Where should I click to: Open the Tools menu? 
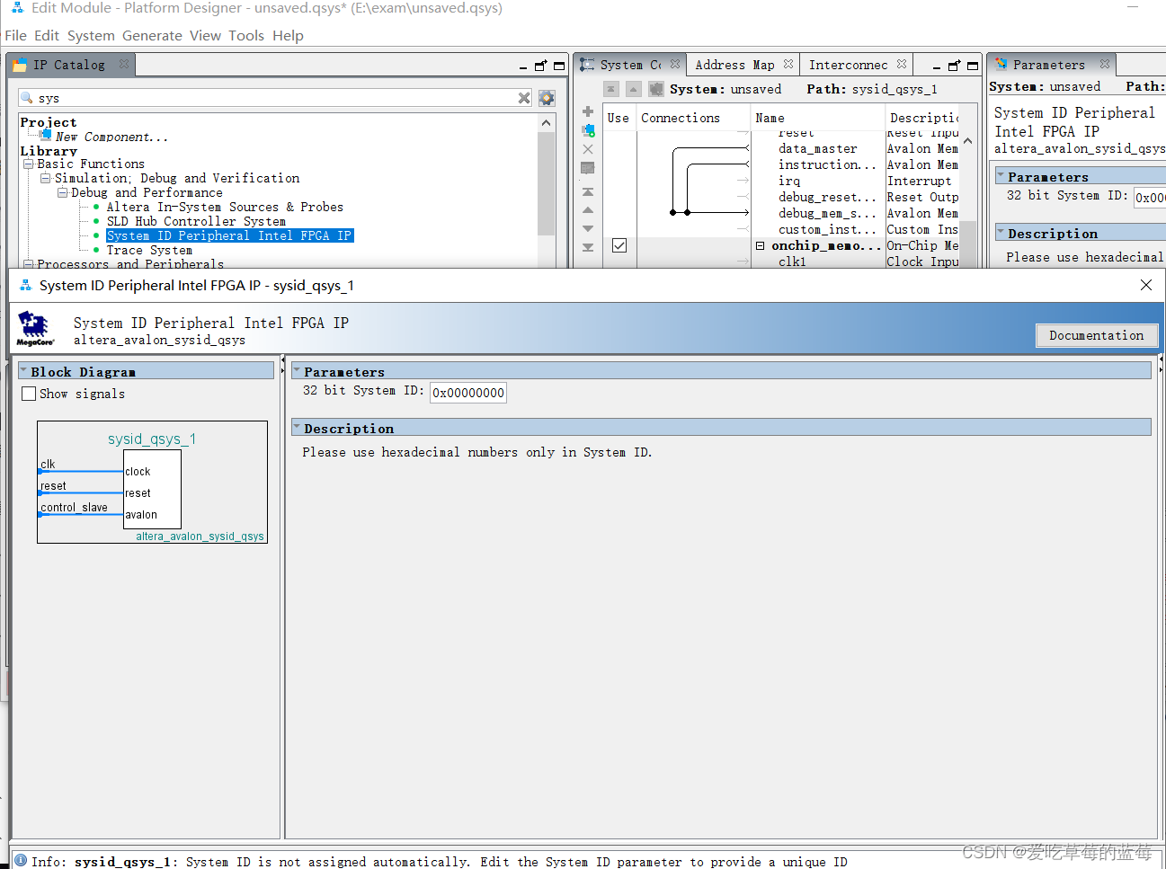pos(245,36)
